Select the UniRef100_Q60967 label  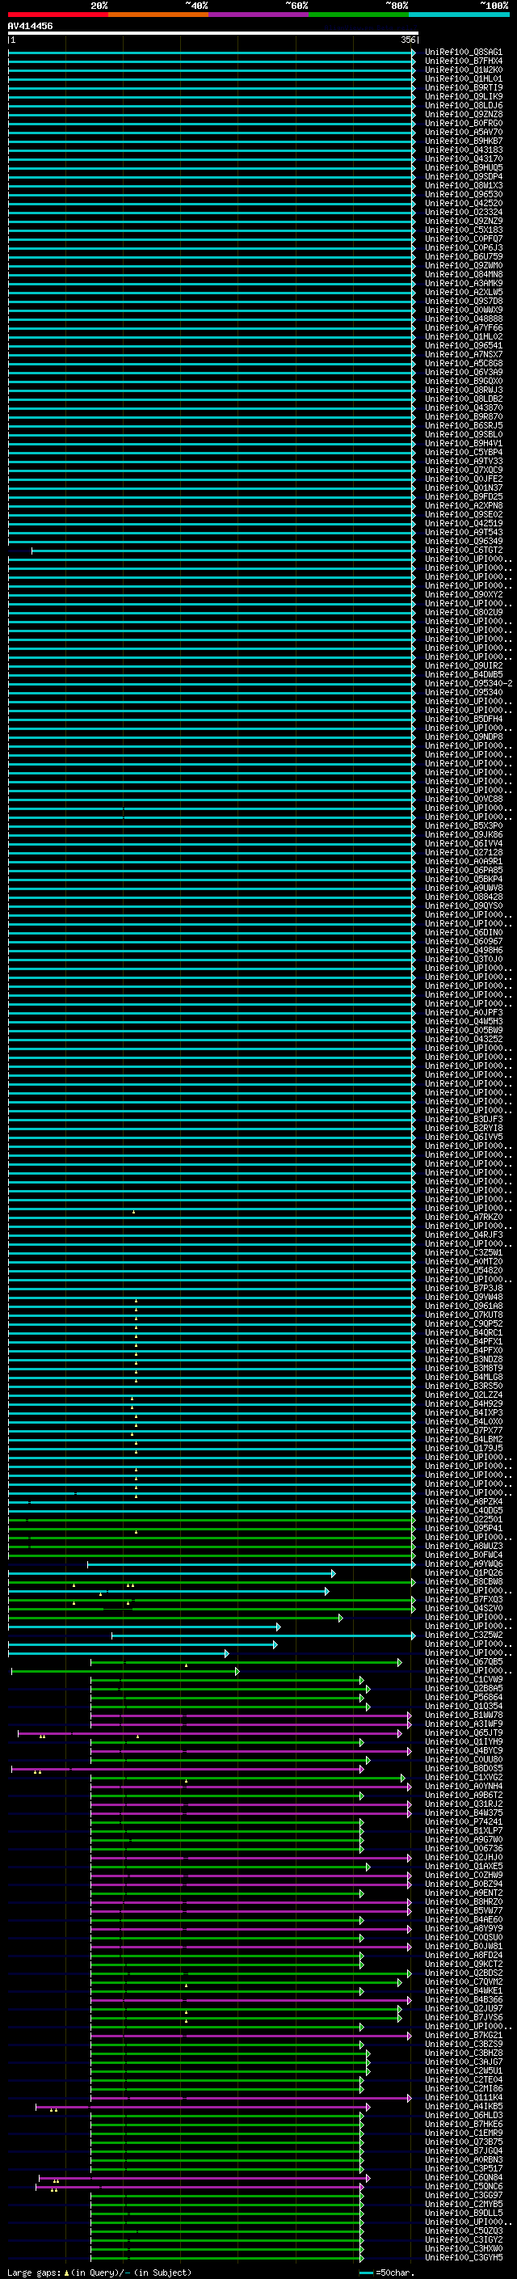point(464,941)
